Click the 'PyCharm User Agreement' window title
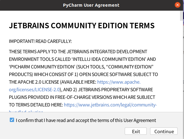184x139 pixels. [x=91, y=5]
